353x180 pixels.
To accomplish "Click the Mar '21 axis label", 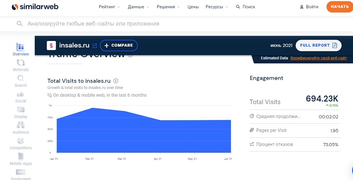I will click(x=122, y=159).
